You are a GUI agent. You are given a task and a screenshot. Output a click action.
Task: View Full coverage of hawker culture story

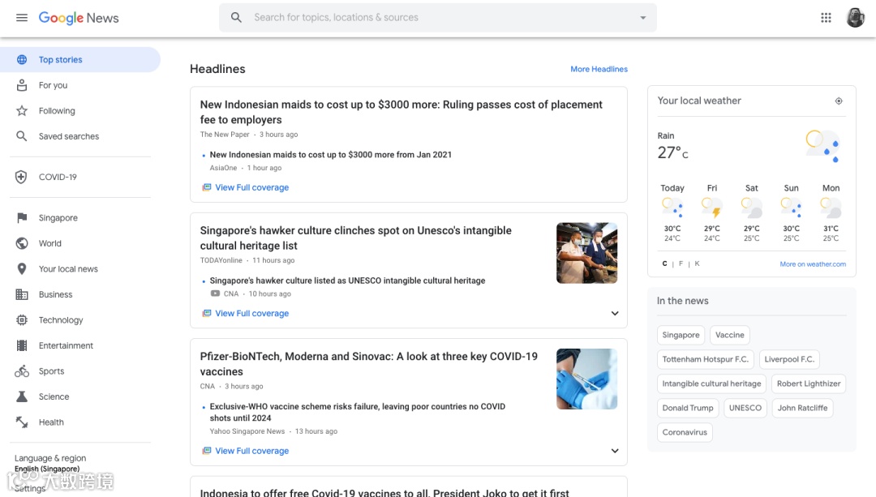pyautogui.click(x=252, y=313)
